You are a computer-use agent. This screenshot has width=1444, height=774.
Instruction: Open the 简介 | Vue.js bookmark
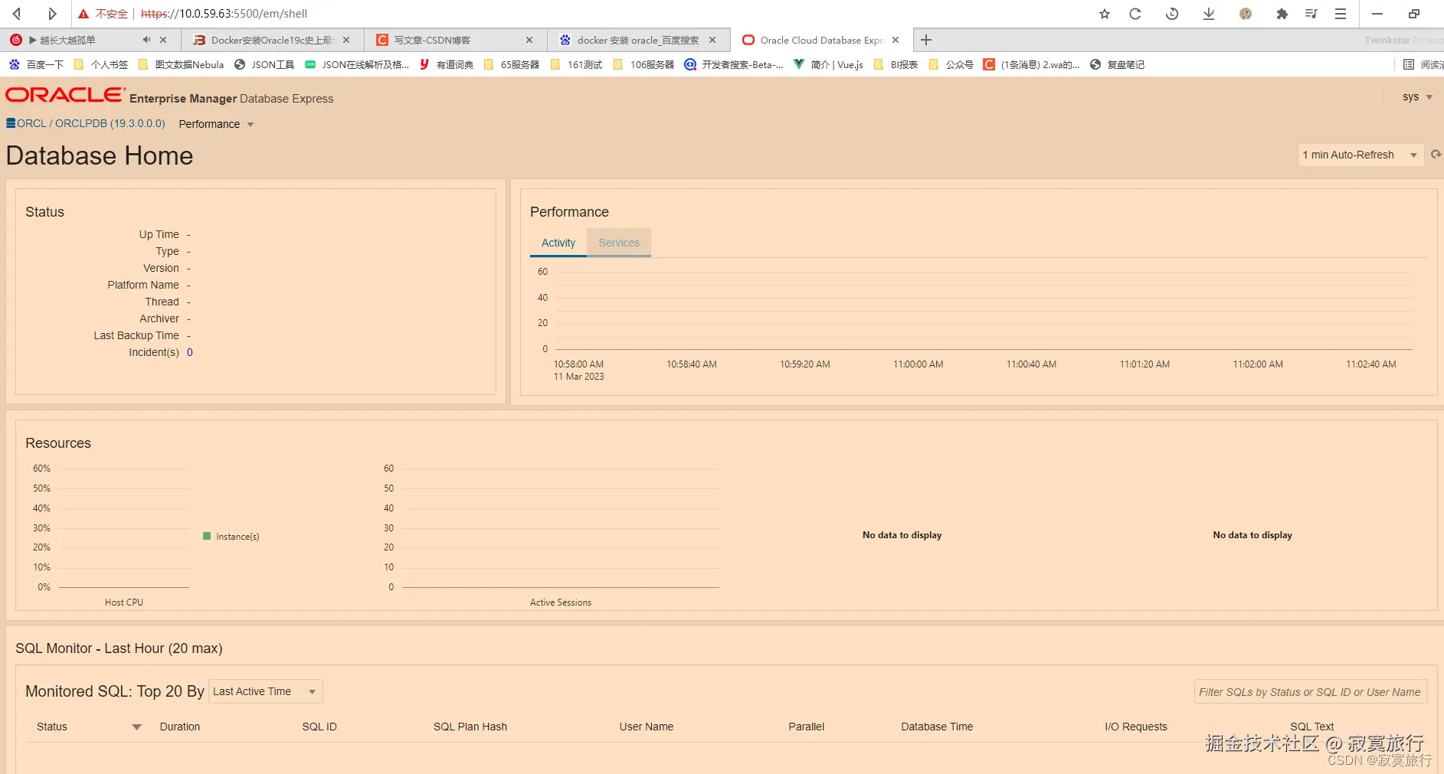(x=828, y=64)
